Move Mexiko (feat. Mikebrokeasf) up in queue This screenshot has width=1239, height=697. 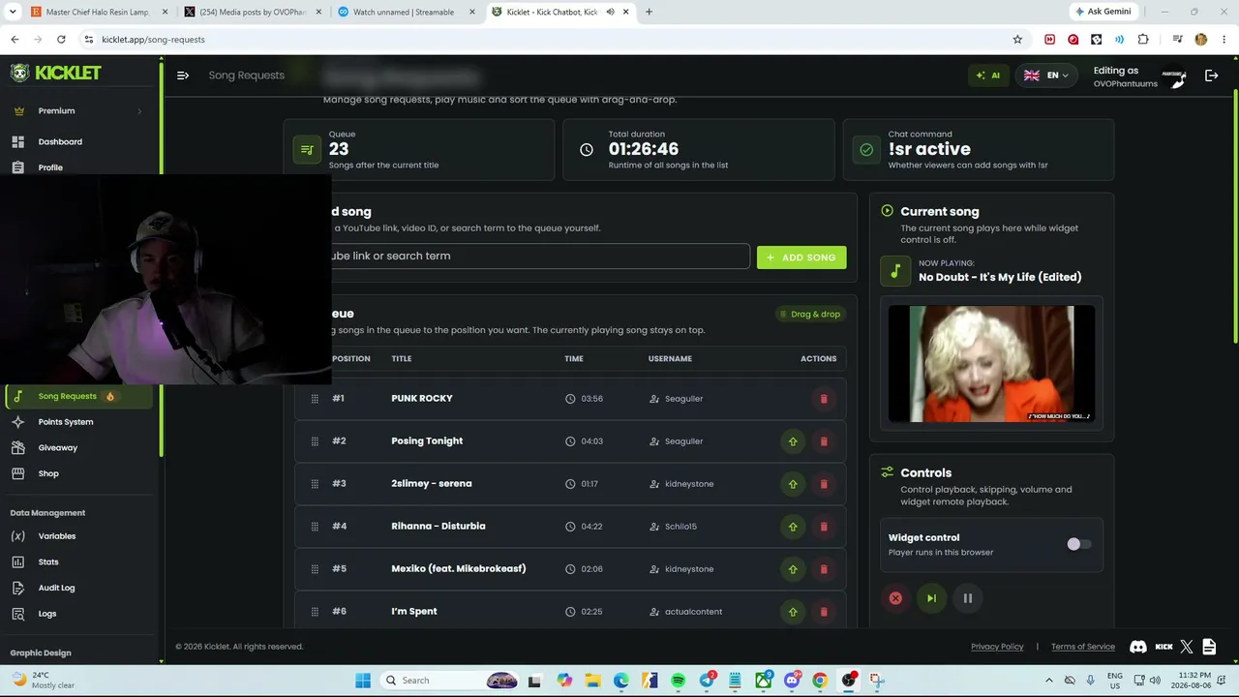(x=793, y=569)
